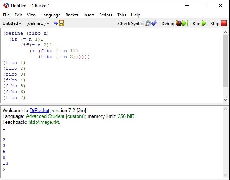The image size is (230, 180).
Task: Click the "(define (fibo n)" code line
Action: [26, 33]
